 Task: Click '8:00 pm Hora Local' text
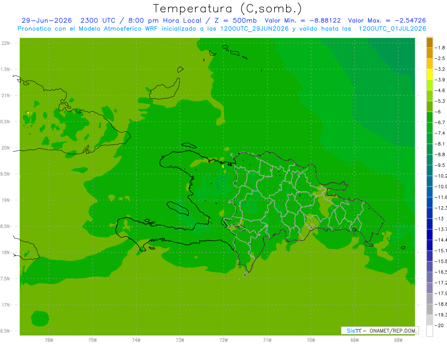[x=165, y=20]
